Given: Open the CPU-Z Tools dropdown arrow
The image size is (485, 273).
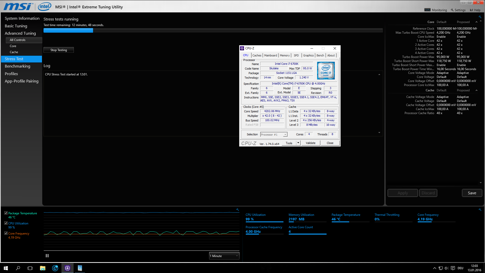Looking at the screenshot, I should [298, 143].
